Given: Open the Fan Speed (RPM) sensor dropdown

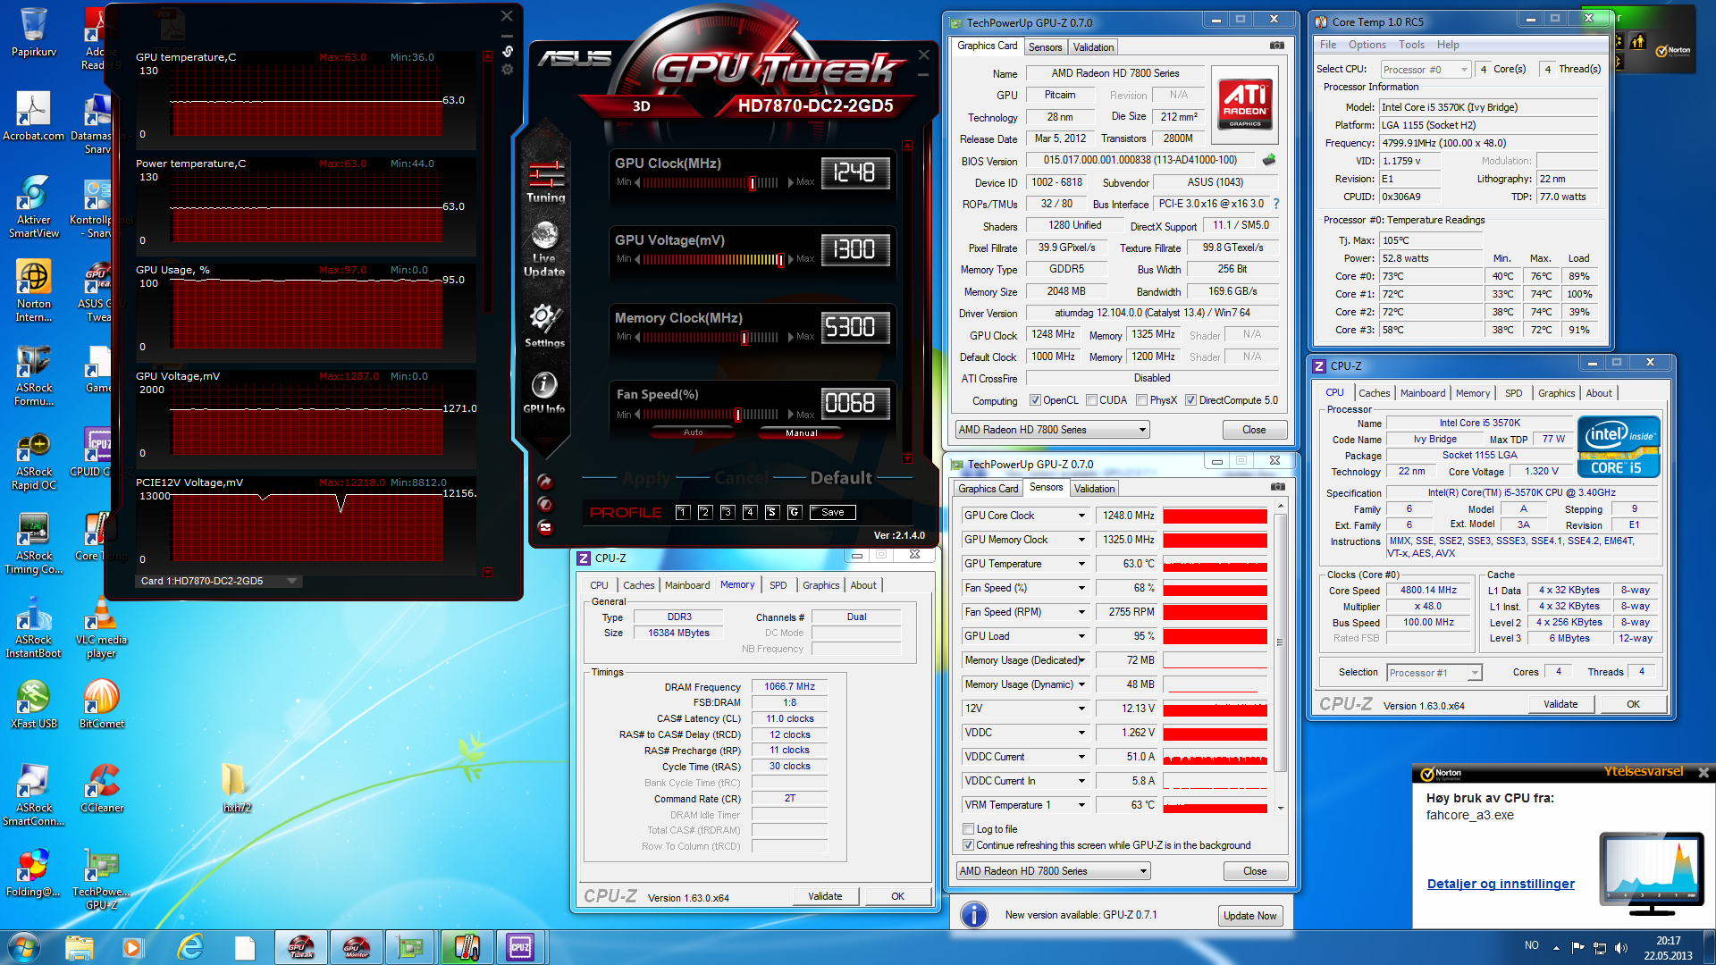Looking at the screenshot, I should [x=1081, y=612].
